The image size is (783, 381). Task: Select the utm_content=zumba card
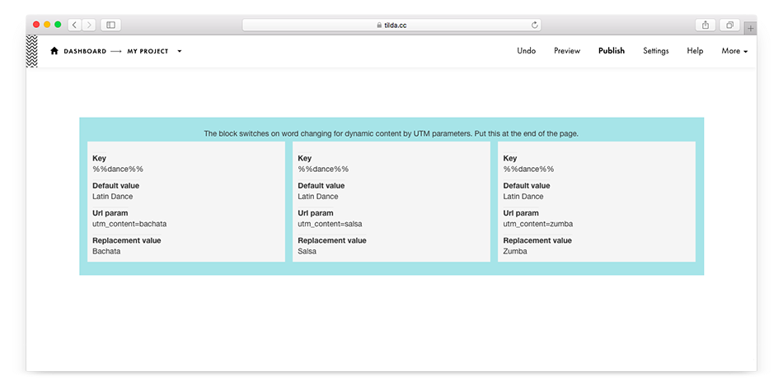click(x=596, y=202)
